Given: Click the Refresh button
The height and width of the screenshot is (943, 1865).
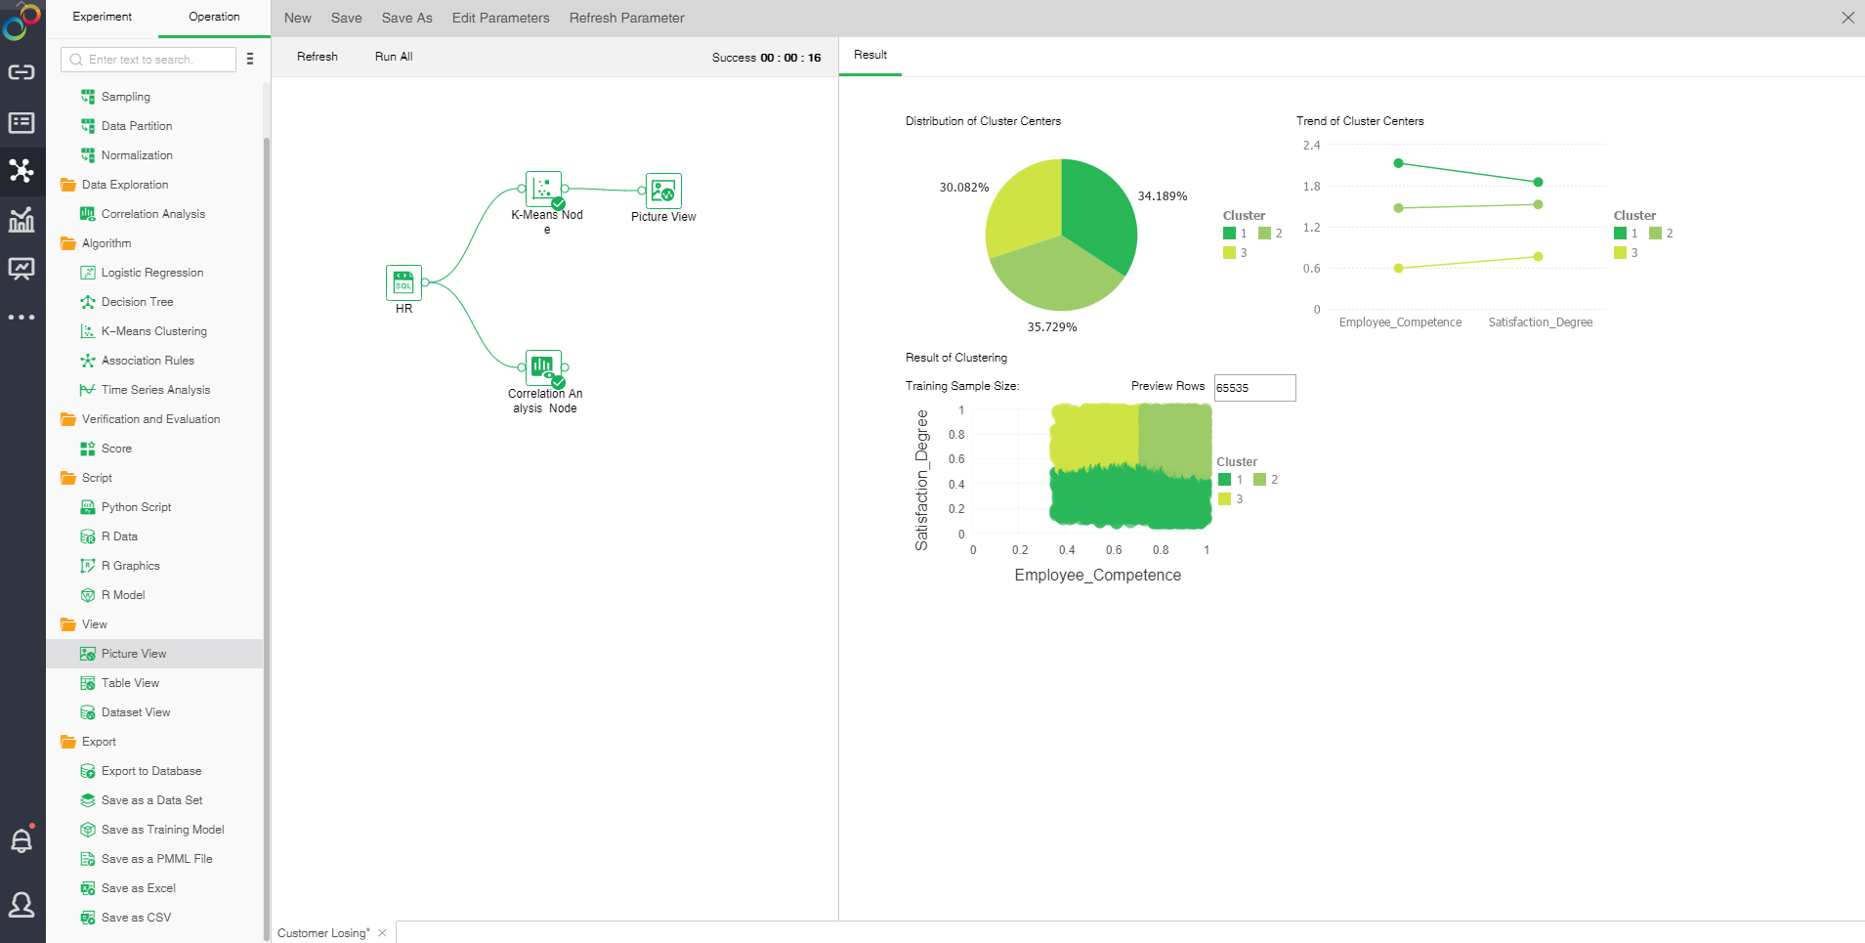Looking at the screenshot, I should [x=318, y=57].
